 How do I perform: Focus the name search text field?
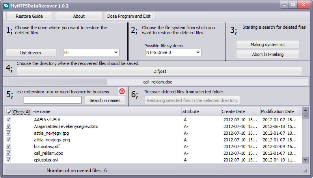(52, 100)
